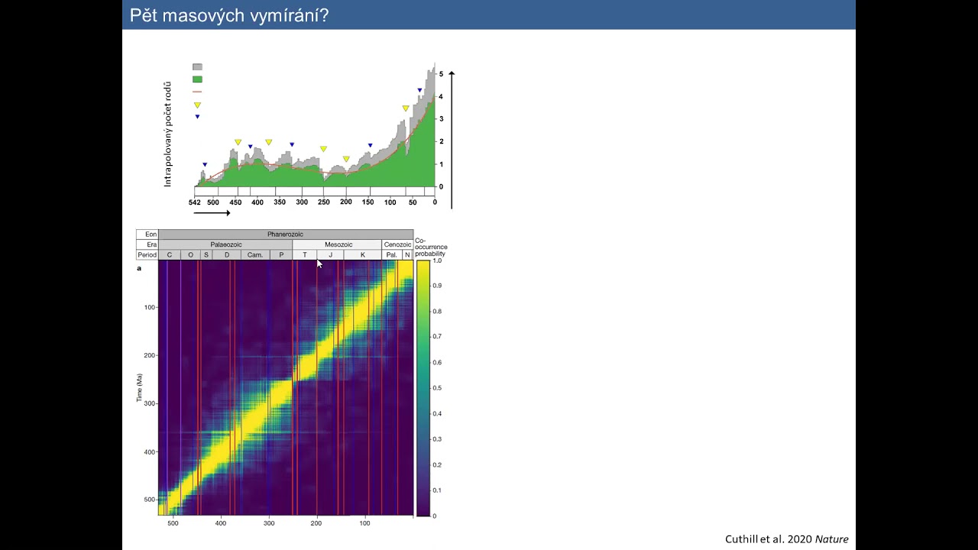978x550 pixels.
Task: Select the gray swatch in the chart legend
Action: coord(197,67)
